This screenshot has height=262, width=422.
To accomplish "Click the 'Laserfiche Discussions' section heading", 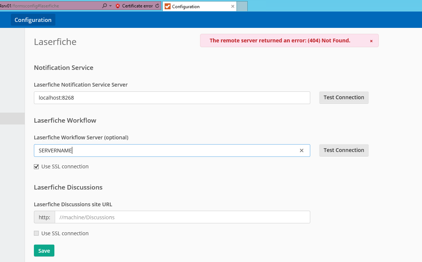I will point(68,187).
